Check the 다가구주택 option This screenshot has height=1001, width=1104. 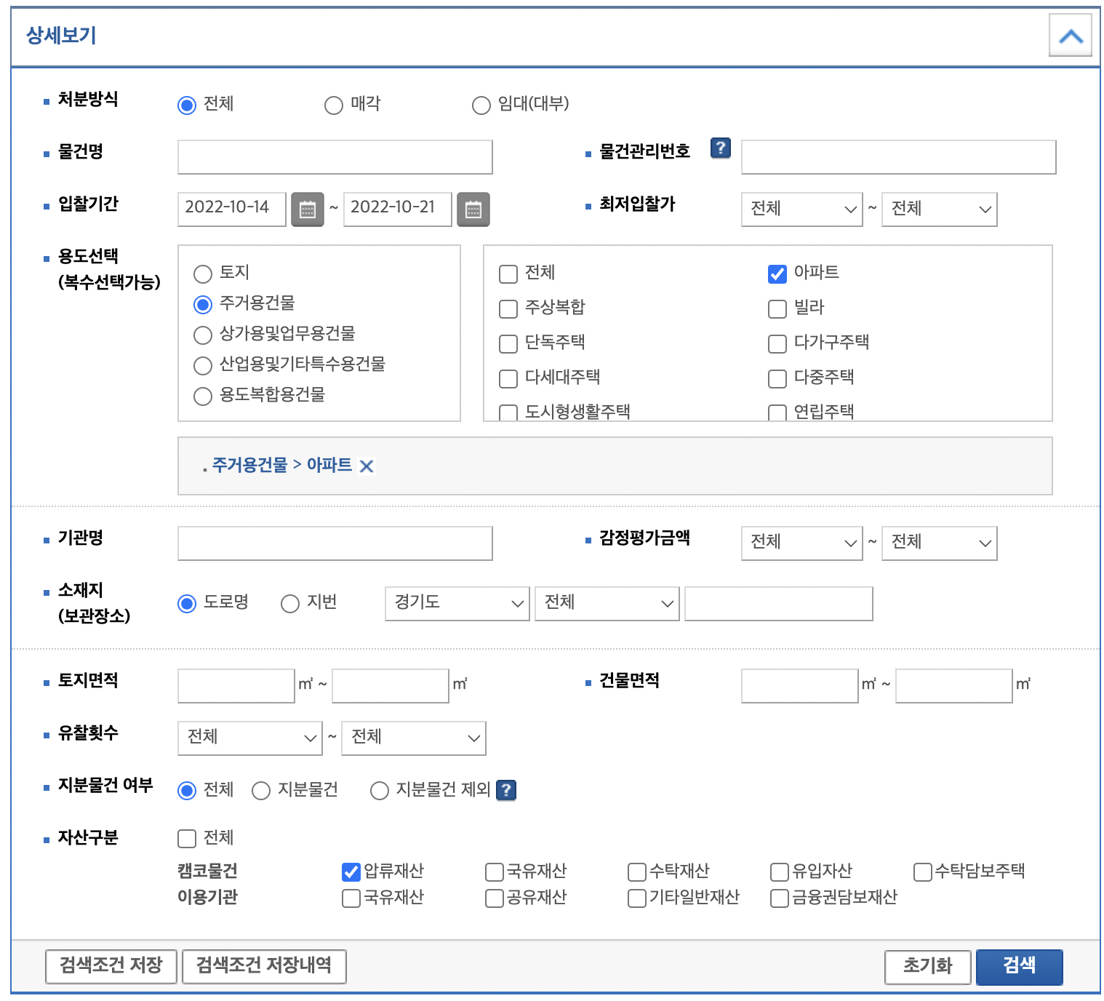click(777, 344)
